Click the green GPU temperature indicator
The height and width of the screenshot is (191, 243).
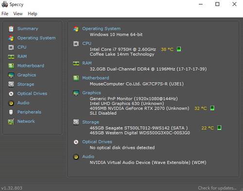tap(212, 108)
